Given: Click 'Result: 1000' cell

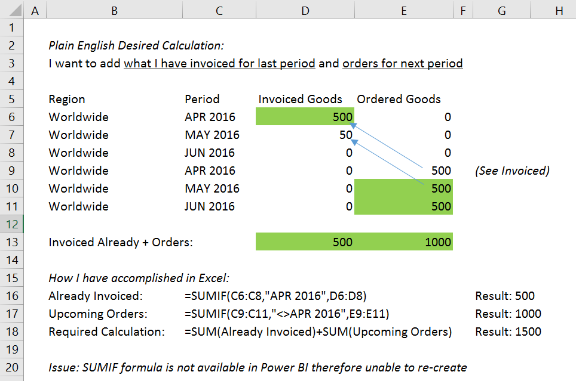Looking at the screenshot, I should (508, 314).
